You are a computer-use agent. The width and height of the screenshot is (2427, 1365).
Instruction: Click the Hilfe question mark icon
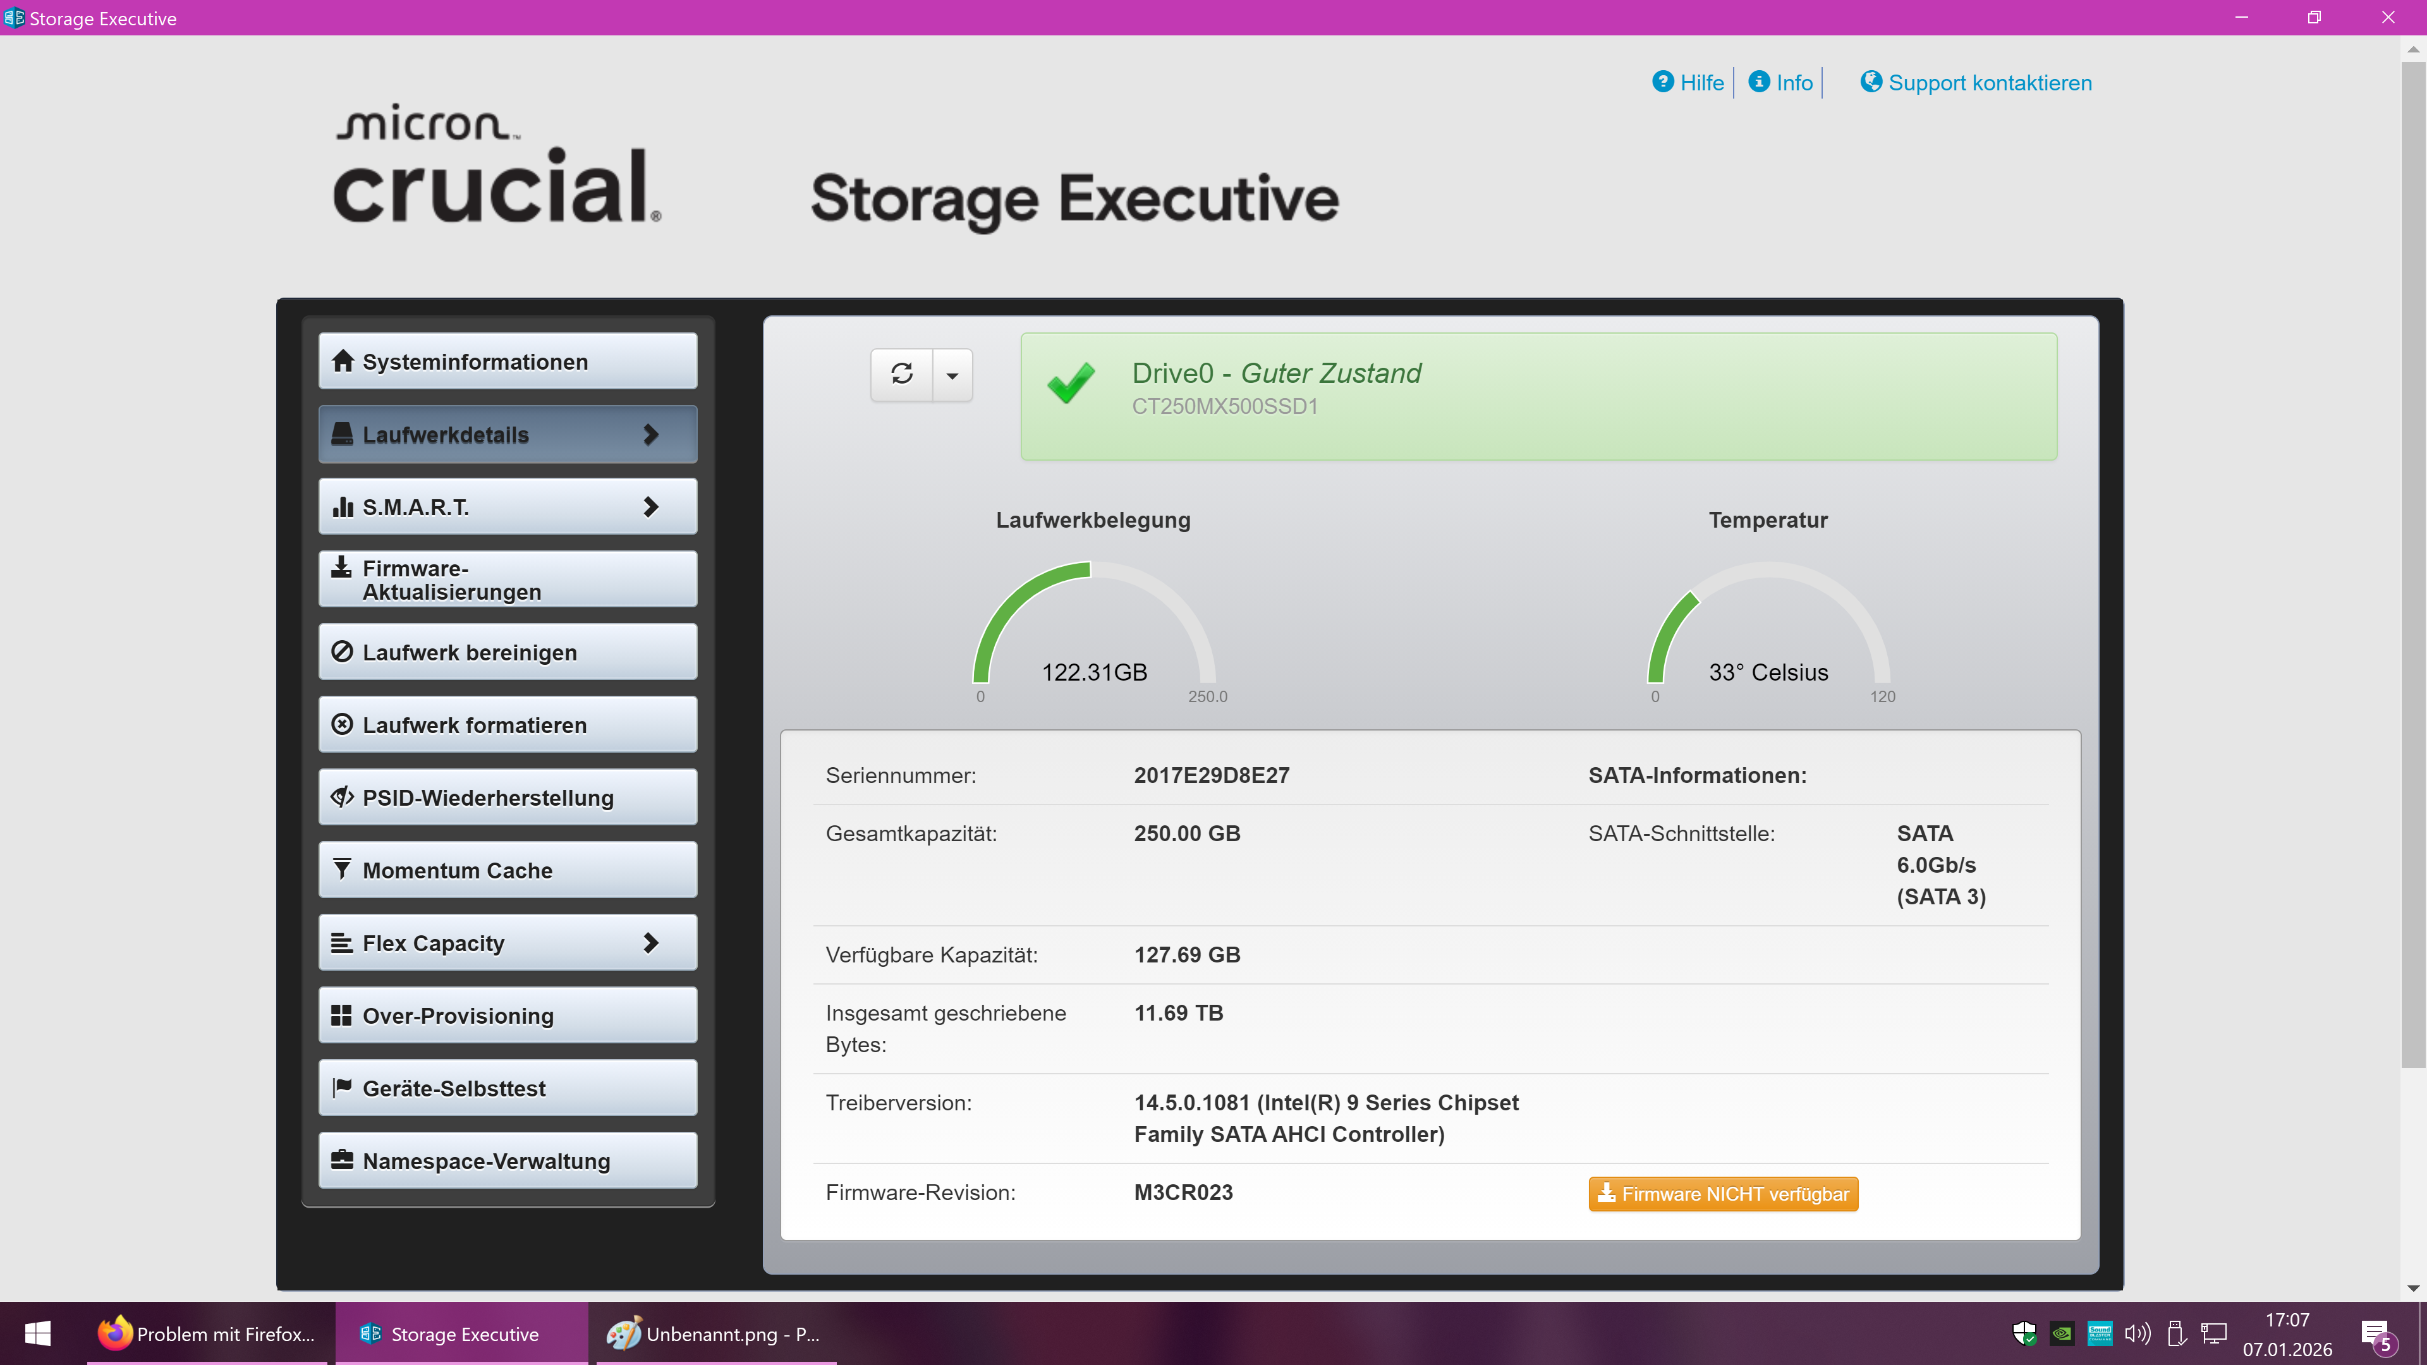point(1663,82)
